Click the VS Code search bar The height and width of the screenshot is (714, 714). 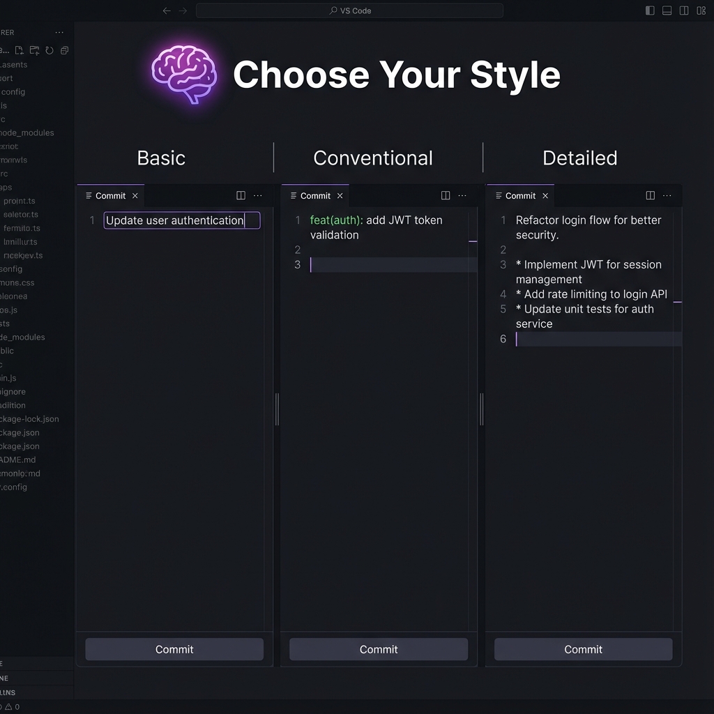tap(349, 10)
